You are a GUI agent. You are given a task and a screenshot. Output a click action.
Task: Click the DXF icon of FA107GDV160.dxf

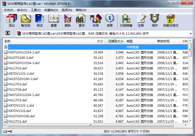tap(6, 116)
